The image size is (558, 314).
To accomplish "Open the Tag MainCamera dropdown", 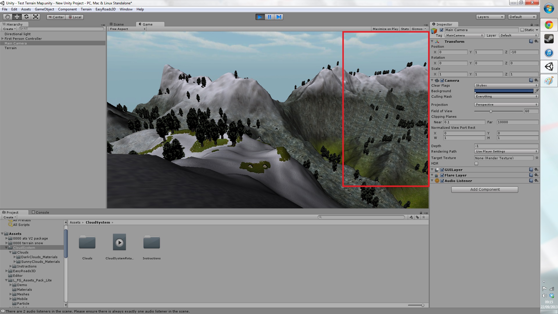I will 464,35.
